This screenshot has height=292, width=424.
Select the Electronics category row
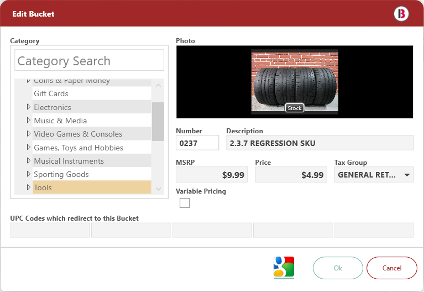tap(92, 107)
